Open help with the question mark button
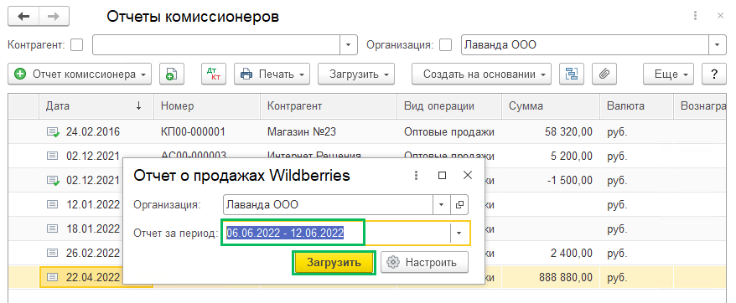This screenshot has width=736, height=303. [x=714, y=74]
